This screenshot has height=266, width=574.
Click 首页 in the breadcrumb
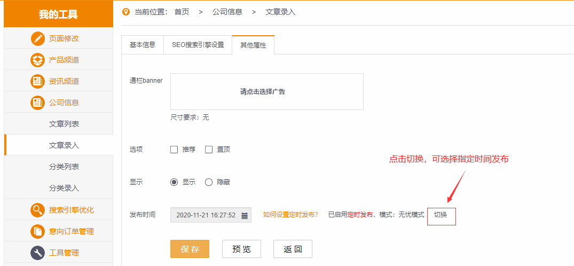coord(182,12)
